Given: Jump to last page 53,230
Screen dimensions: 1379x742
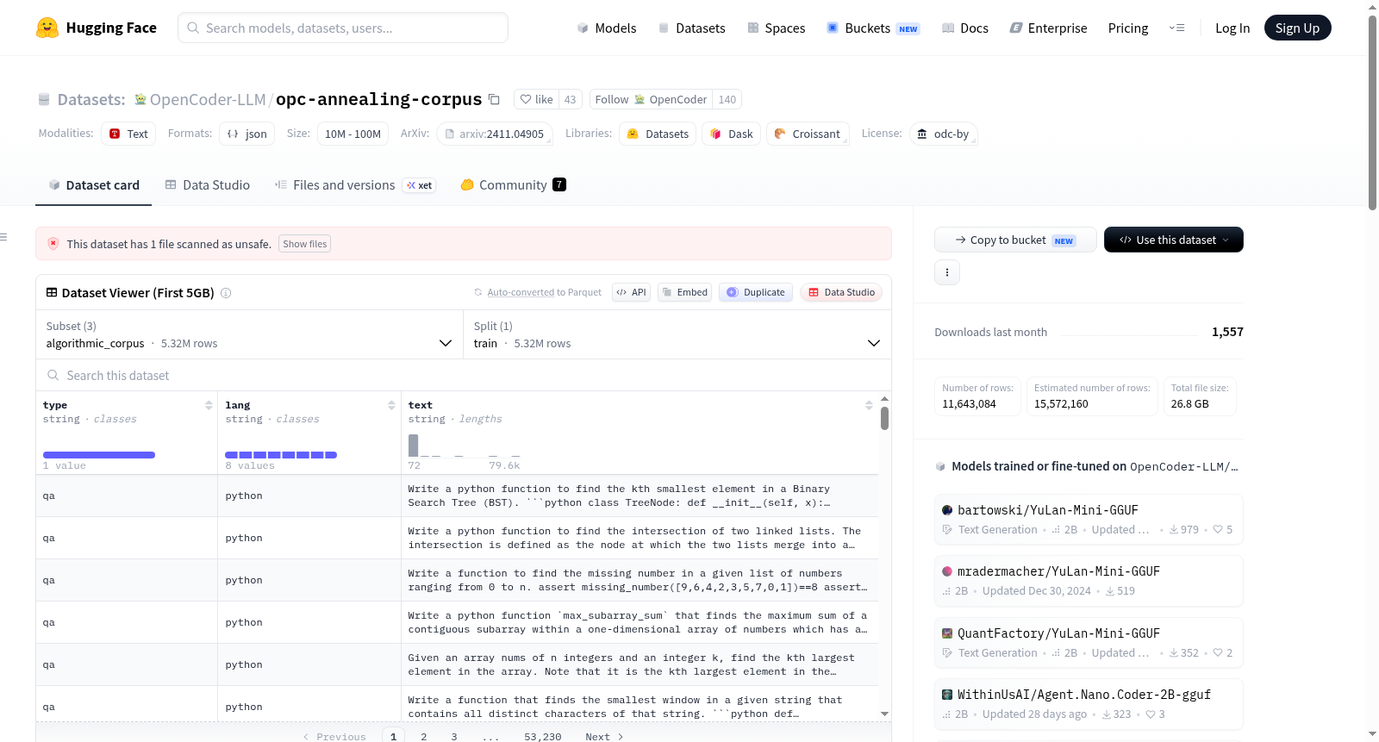Looking at the screenshot, I should click(542, 736).
